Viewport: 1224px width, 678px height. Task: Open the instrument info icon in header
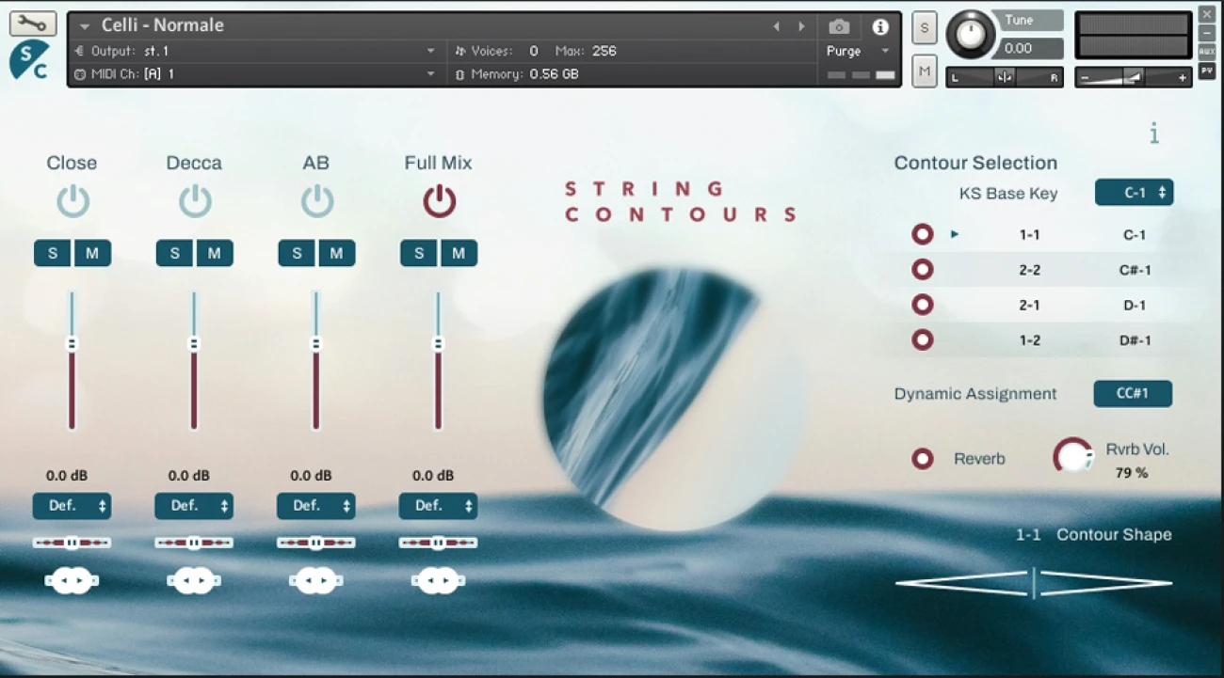[879, 26]
